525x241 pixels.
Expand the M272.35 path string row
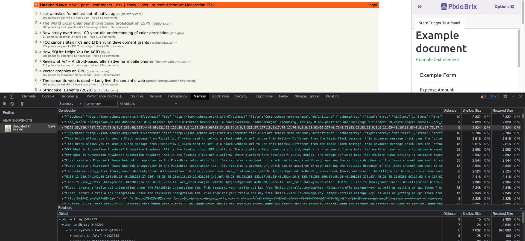click(x=63, y=128)
